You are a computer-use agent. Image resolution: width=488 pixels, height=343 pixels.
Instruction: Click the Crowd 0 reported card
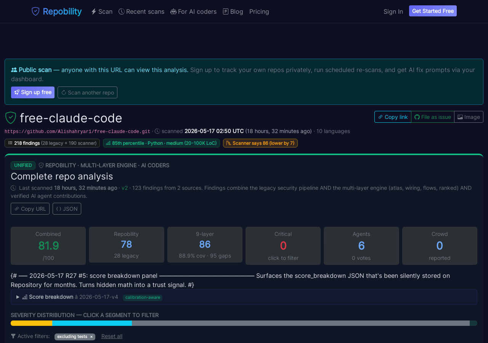(440, 246)
